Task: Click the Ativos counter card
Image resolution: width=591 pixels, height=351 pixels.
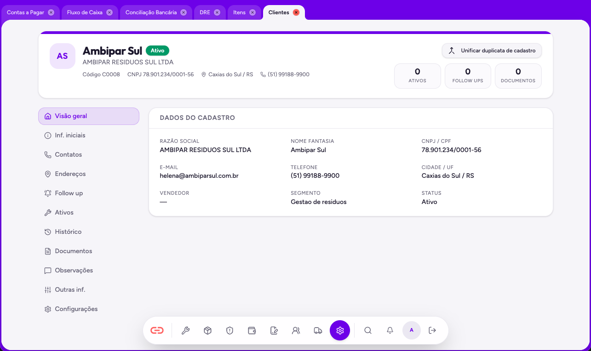Action: tap(418, 76)
